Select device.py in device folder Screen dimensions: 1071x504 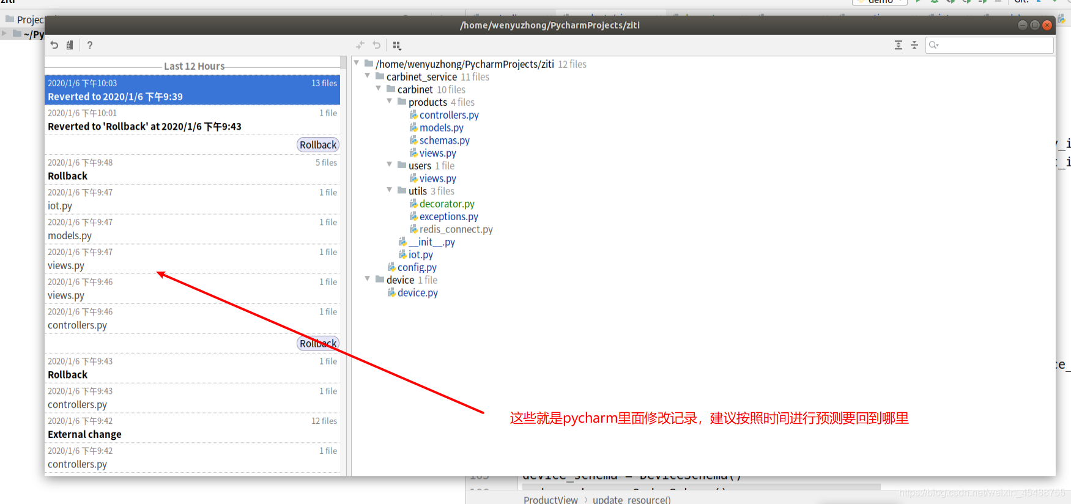click(x=418, y=293)
